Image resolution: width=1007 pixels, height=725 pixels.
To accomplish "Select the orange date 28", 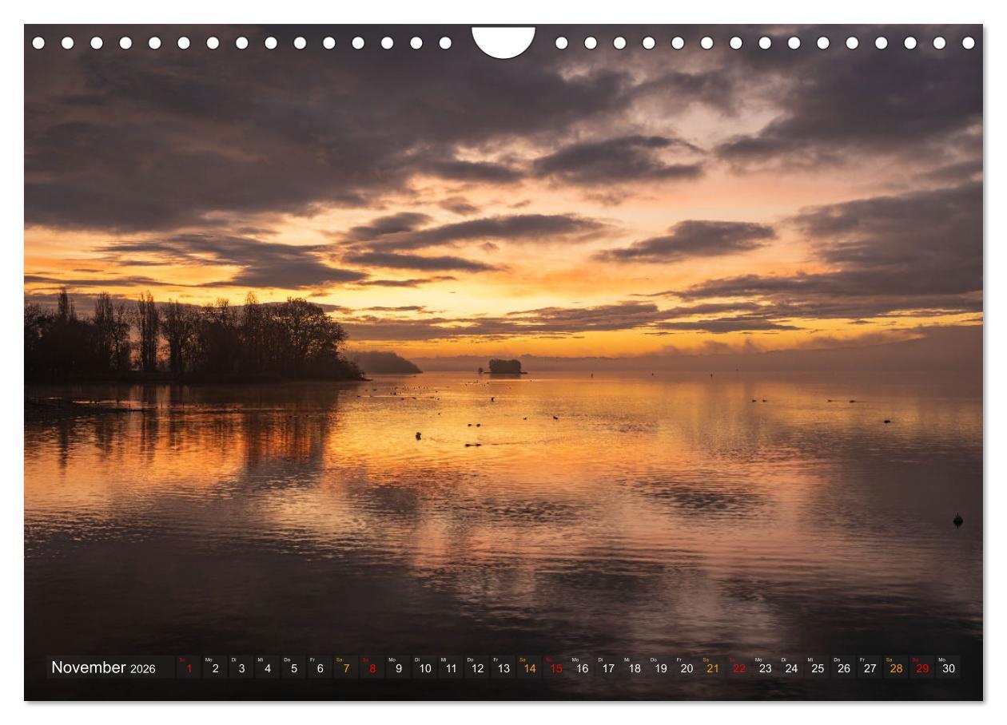I will pos(898,668).
